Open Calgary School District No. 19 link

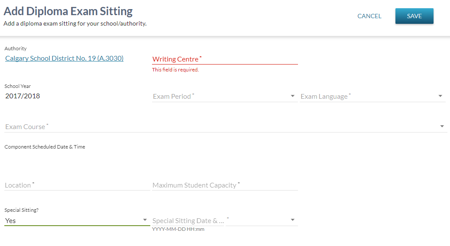64,58
